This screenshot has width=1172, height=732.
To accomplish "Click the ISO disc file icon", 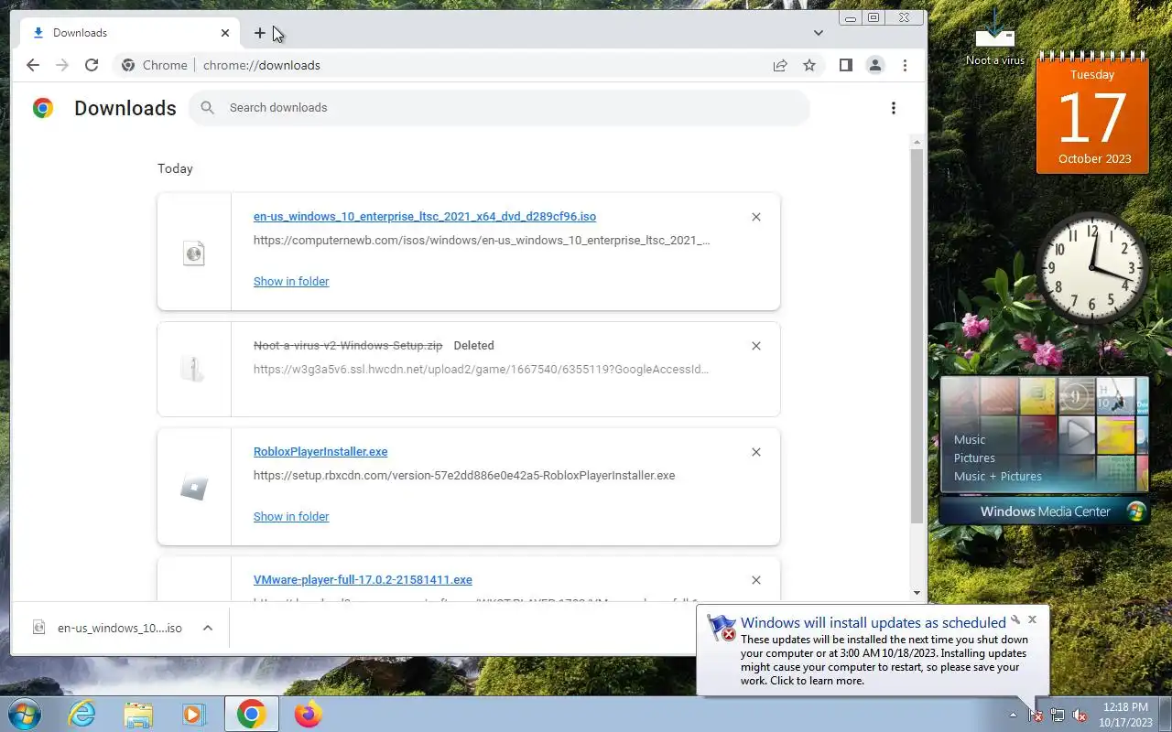I will click(194, 253).
